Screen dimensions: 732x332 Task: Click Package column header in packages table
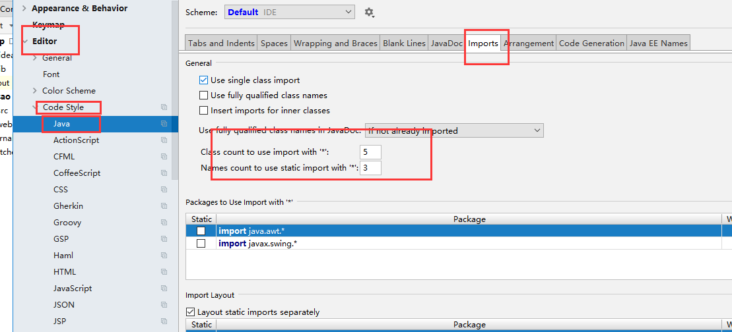469,219
